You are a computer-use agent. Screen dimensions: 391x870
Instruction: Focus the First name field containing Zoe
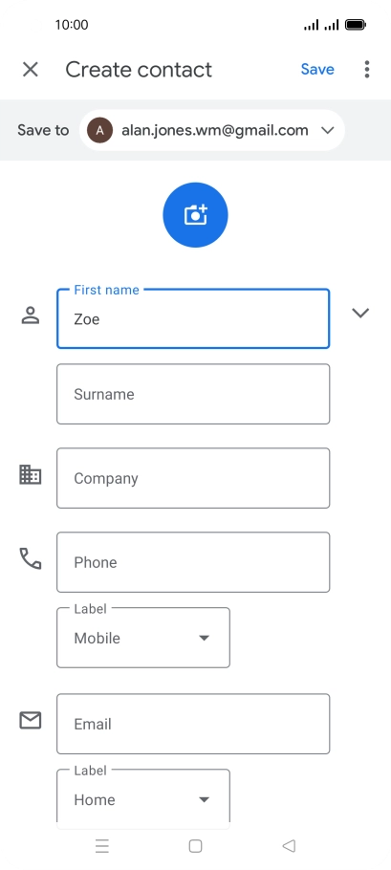click(193, 318)
